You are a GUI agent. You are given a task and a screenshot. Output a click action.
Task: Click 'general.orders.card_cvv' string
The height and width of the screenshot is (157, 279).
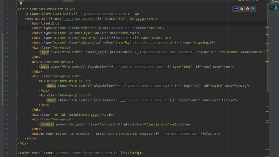(147, 100)
